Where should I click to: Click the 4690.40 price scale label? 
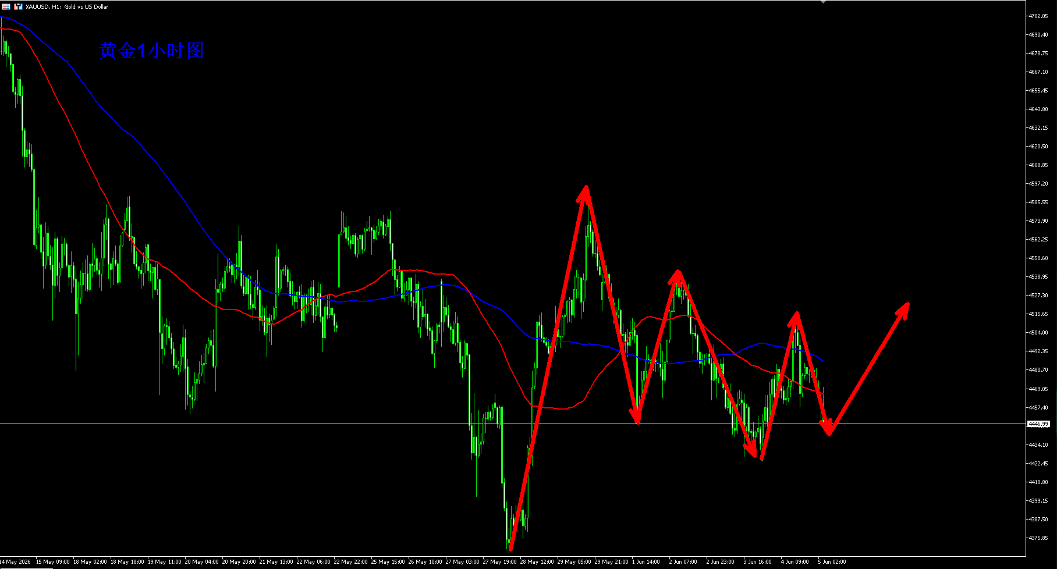(1038, 35)
